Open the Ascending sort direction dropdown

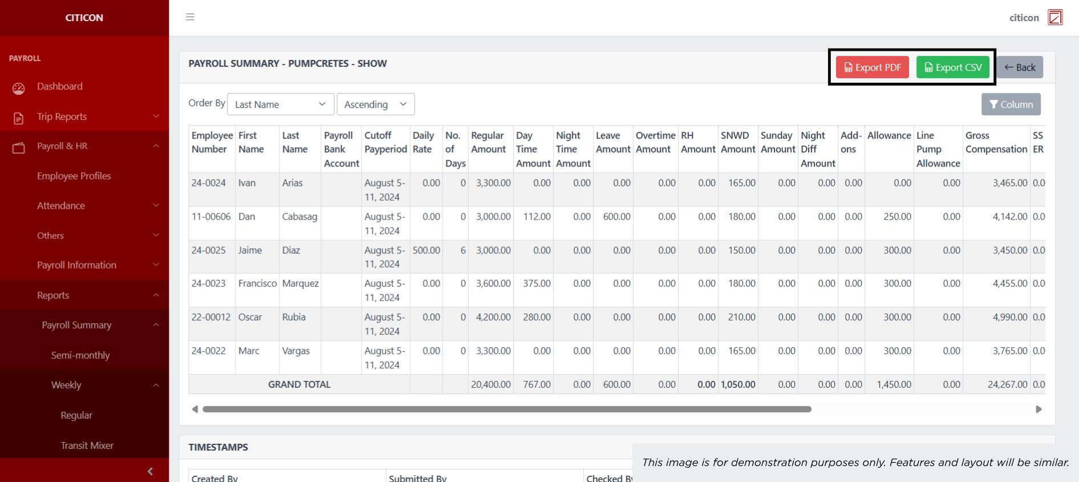[375, 104]
